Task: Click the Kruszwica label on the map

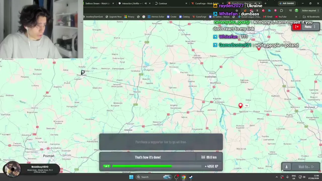Action: point(220,102)
